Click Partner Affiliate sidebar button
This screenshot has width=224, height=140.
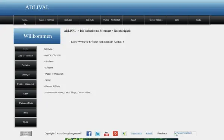tap(26, 103)
